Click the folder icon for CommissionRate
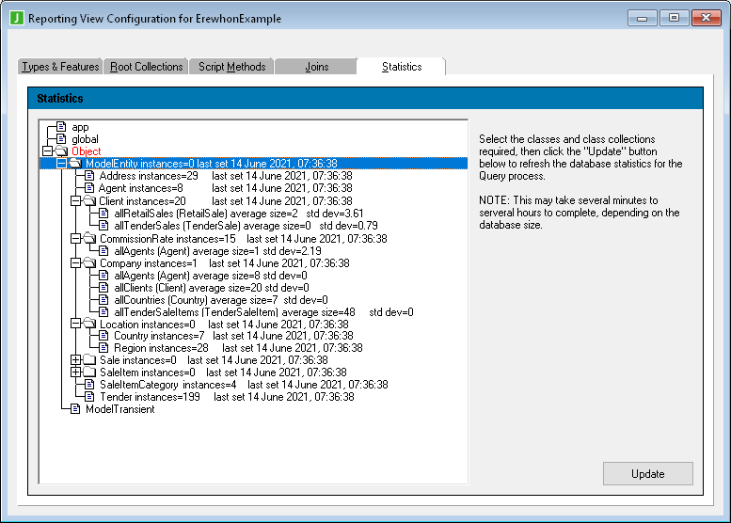Image resolution: width=731 pixels, height=523 pixels. point(88,239)
